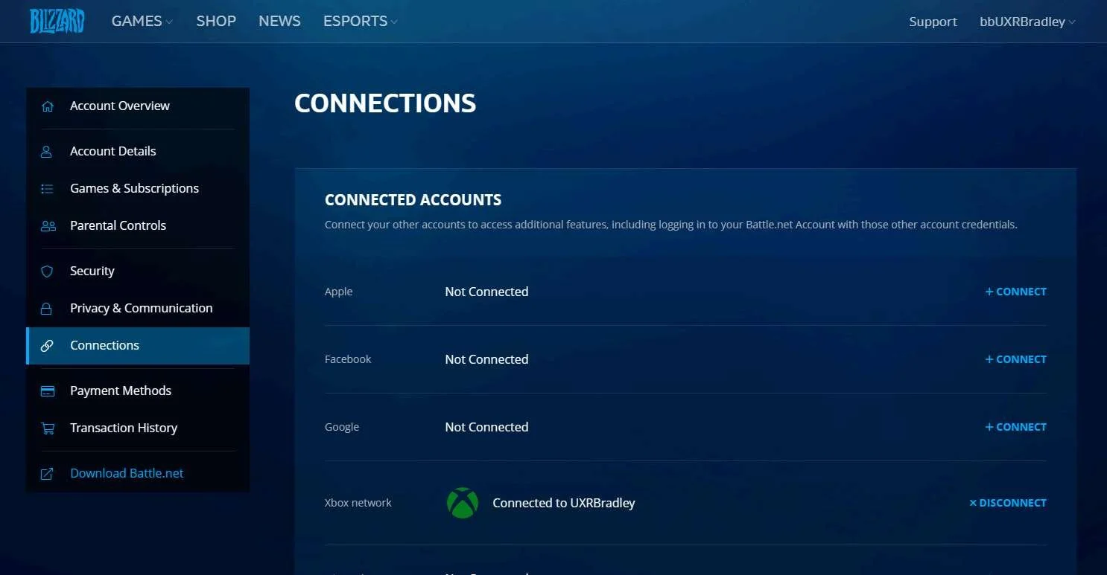Select Account Details in sidebar
Image resolution: width=1107 pixels, height=575 pixels.
pyautogui.click(x=138, y=151)
